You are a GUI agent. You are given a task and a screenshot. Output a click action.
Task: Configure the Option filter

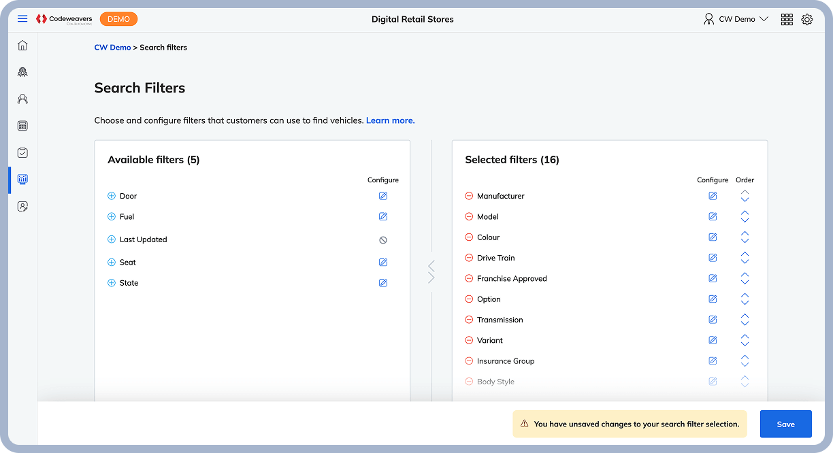pyautogui.click(x=713, y=299)
